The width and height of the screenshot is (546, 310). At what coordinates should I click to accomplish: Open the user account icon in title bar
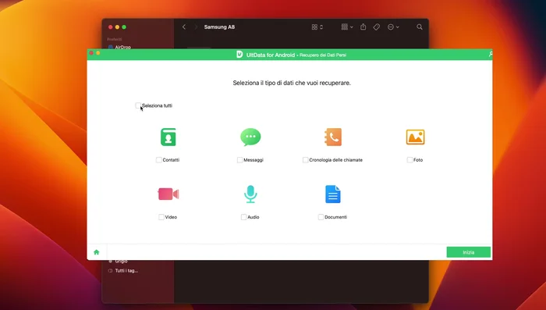click(491, 54)
